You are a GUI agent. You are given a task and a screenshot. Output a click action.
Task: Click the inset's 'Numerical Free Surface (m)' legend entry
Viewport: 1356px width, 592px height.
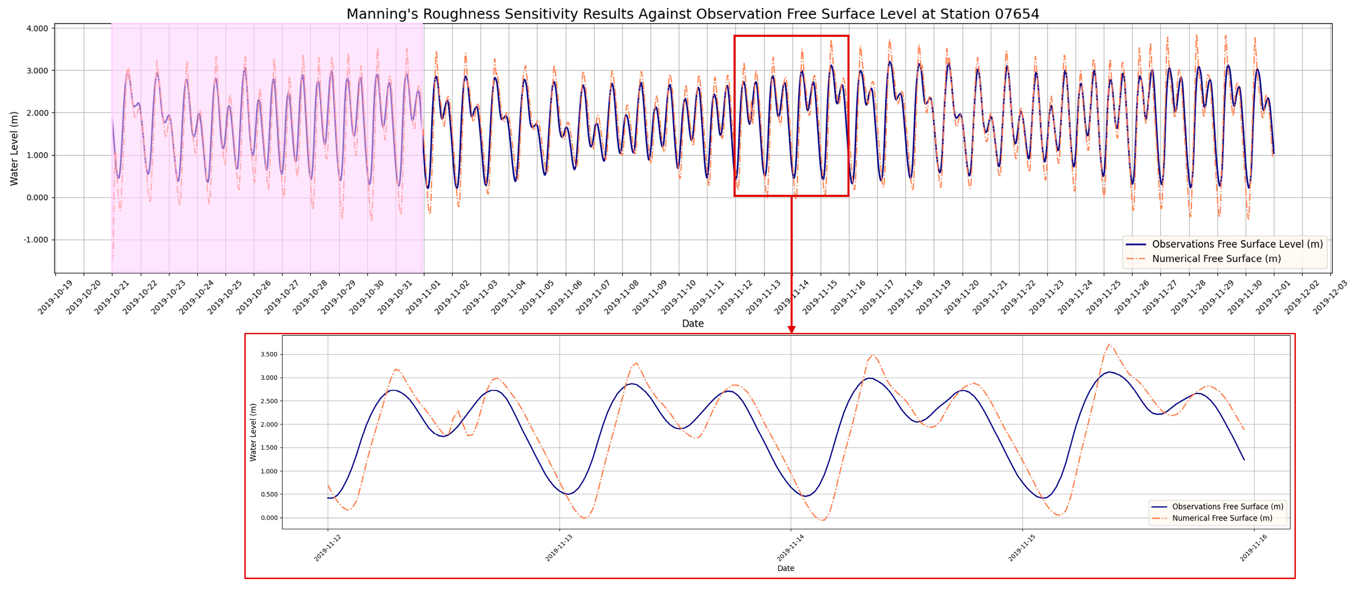1222,518
